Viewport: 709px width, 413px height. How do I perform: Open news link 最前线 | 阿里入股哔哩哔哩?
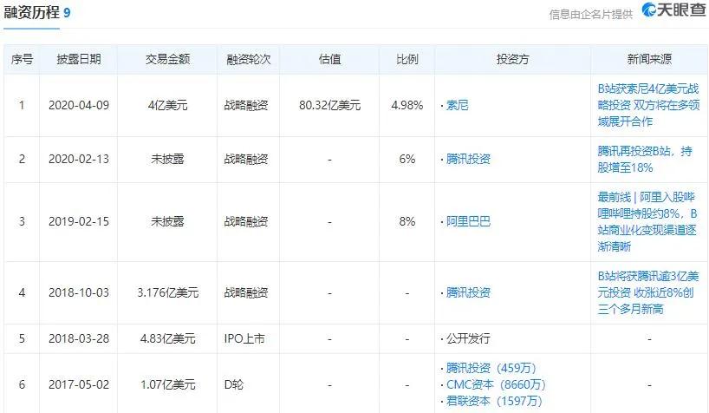(647, 221)
